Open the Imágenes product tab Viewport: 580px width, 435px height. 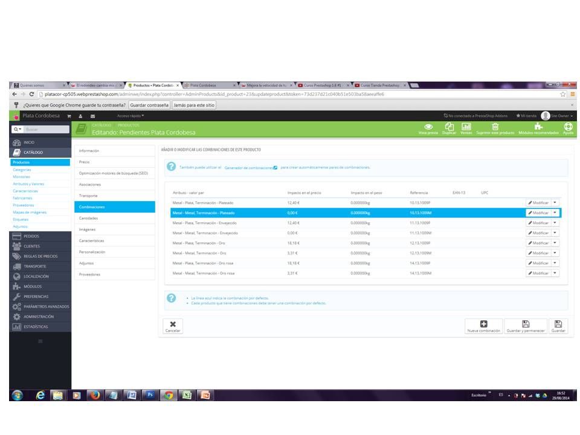click(x=115, y=230)
